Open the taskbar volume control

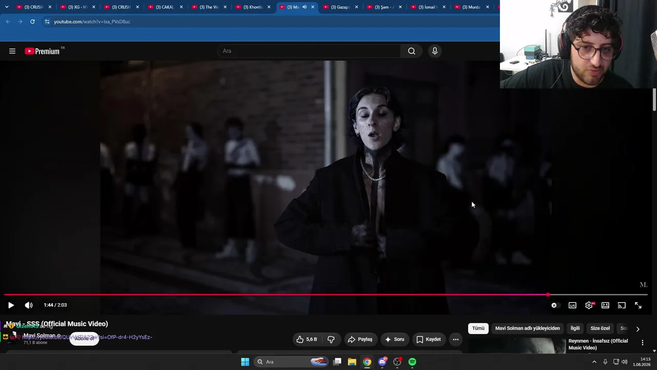(624, 362)
